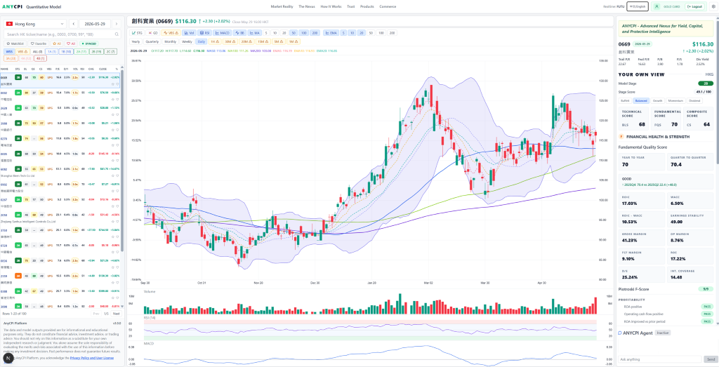Filter list by 2A stage chip

click(x=81, y=51)
